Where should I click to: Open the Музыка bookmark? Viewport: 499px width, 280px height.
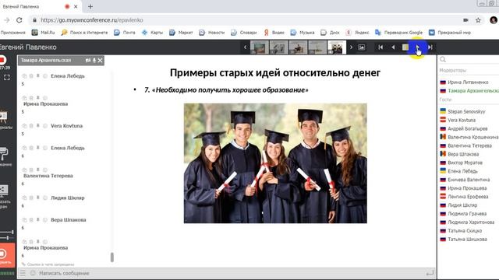click(303, 33)
